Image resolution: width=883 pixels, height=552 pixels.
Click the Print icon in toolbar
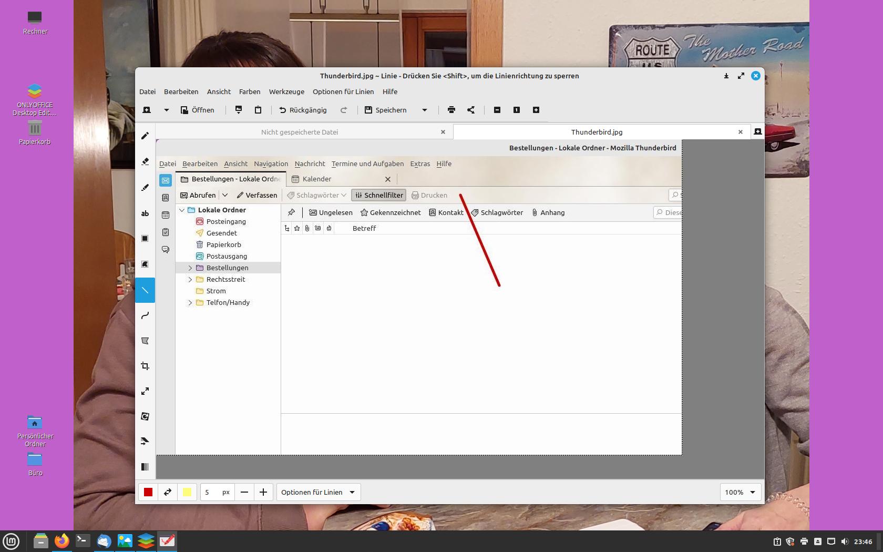click(451, 110)
